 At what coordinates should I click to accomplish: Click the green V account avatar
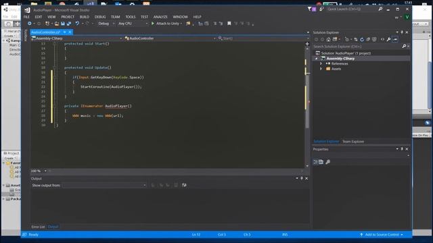tap(407, 17)
